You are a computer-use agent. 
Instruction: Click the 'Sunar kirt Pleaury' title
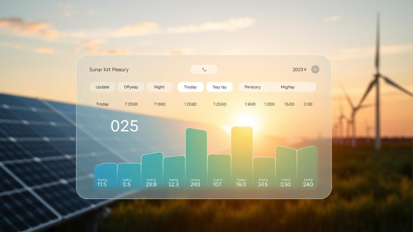(x=109, y=70)
